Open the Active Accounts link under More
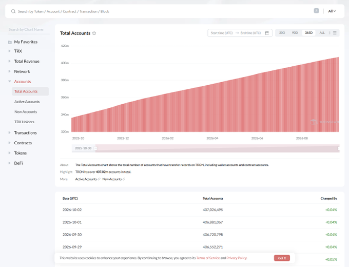This screenshot has width=349, height=267. coord(86,179)
